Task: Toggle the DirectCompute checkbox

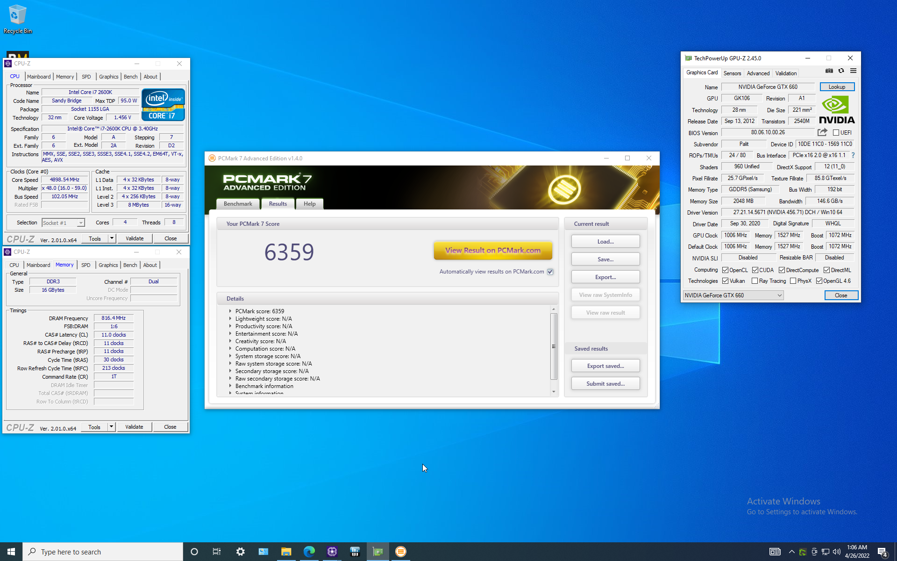Action: coord(782,270)
